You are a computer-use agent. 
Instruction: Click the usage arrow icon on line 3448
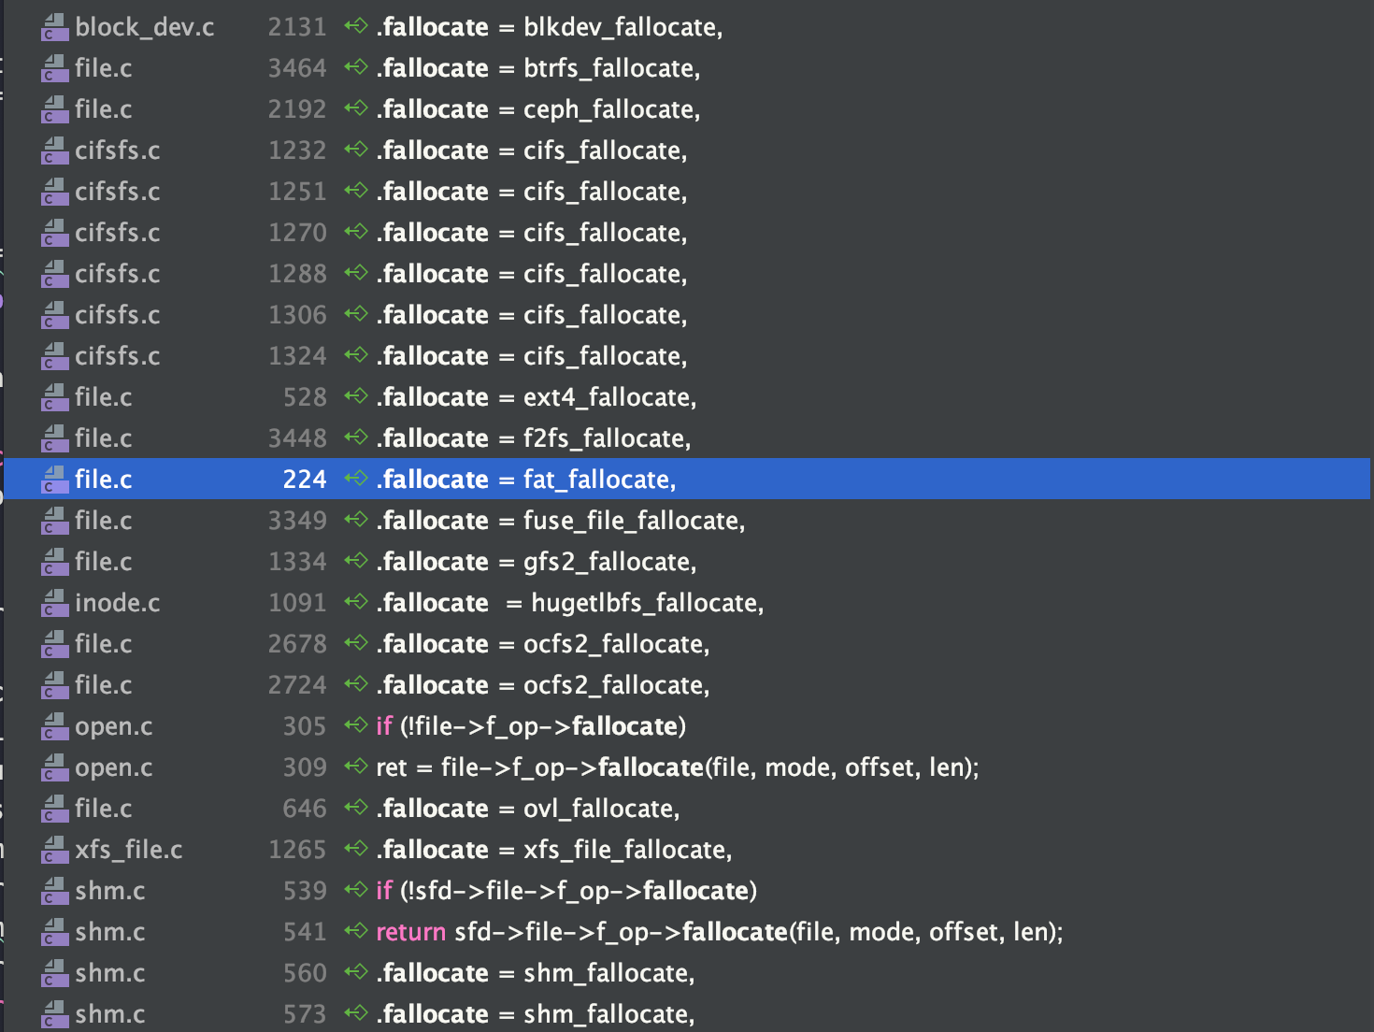tap(356, 437)
